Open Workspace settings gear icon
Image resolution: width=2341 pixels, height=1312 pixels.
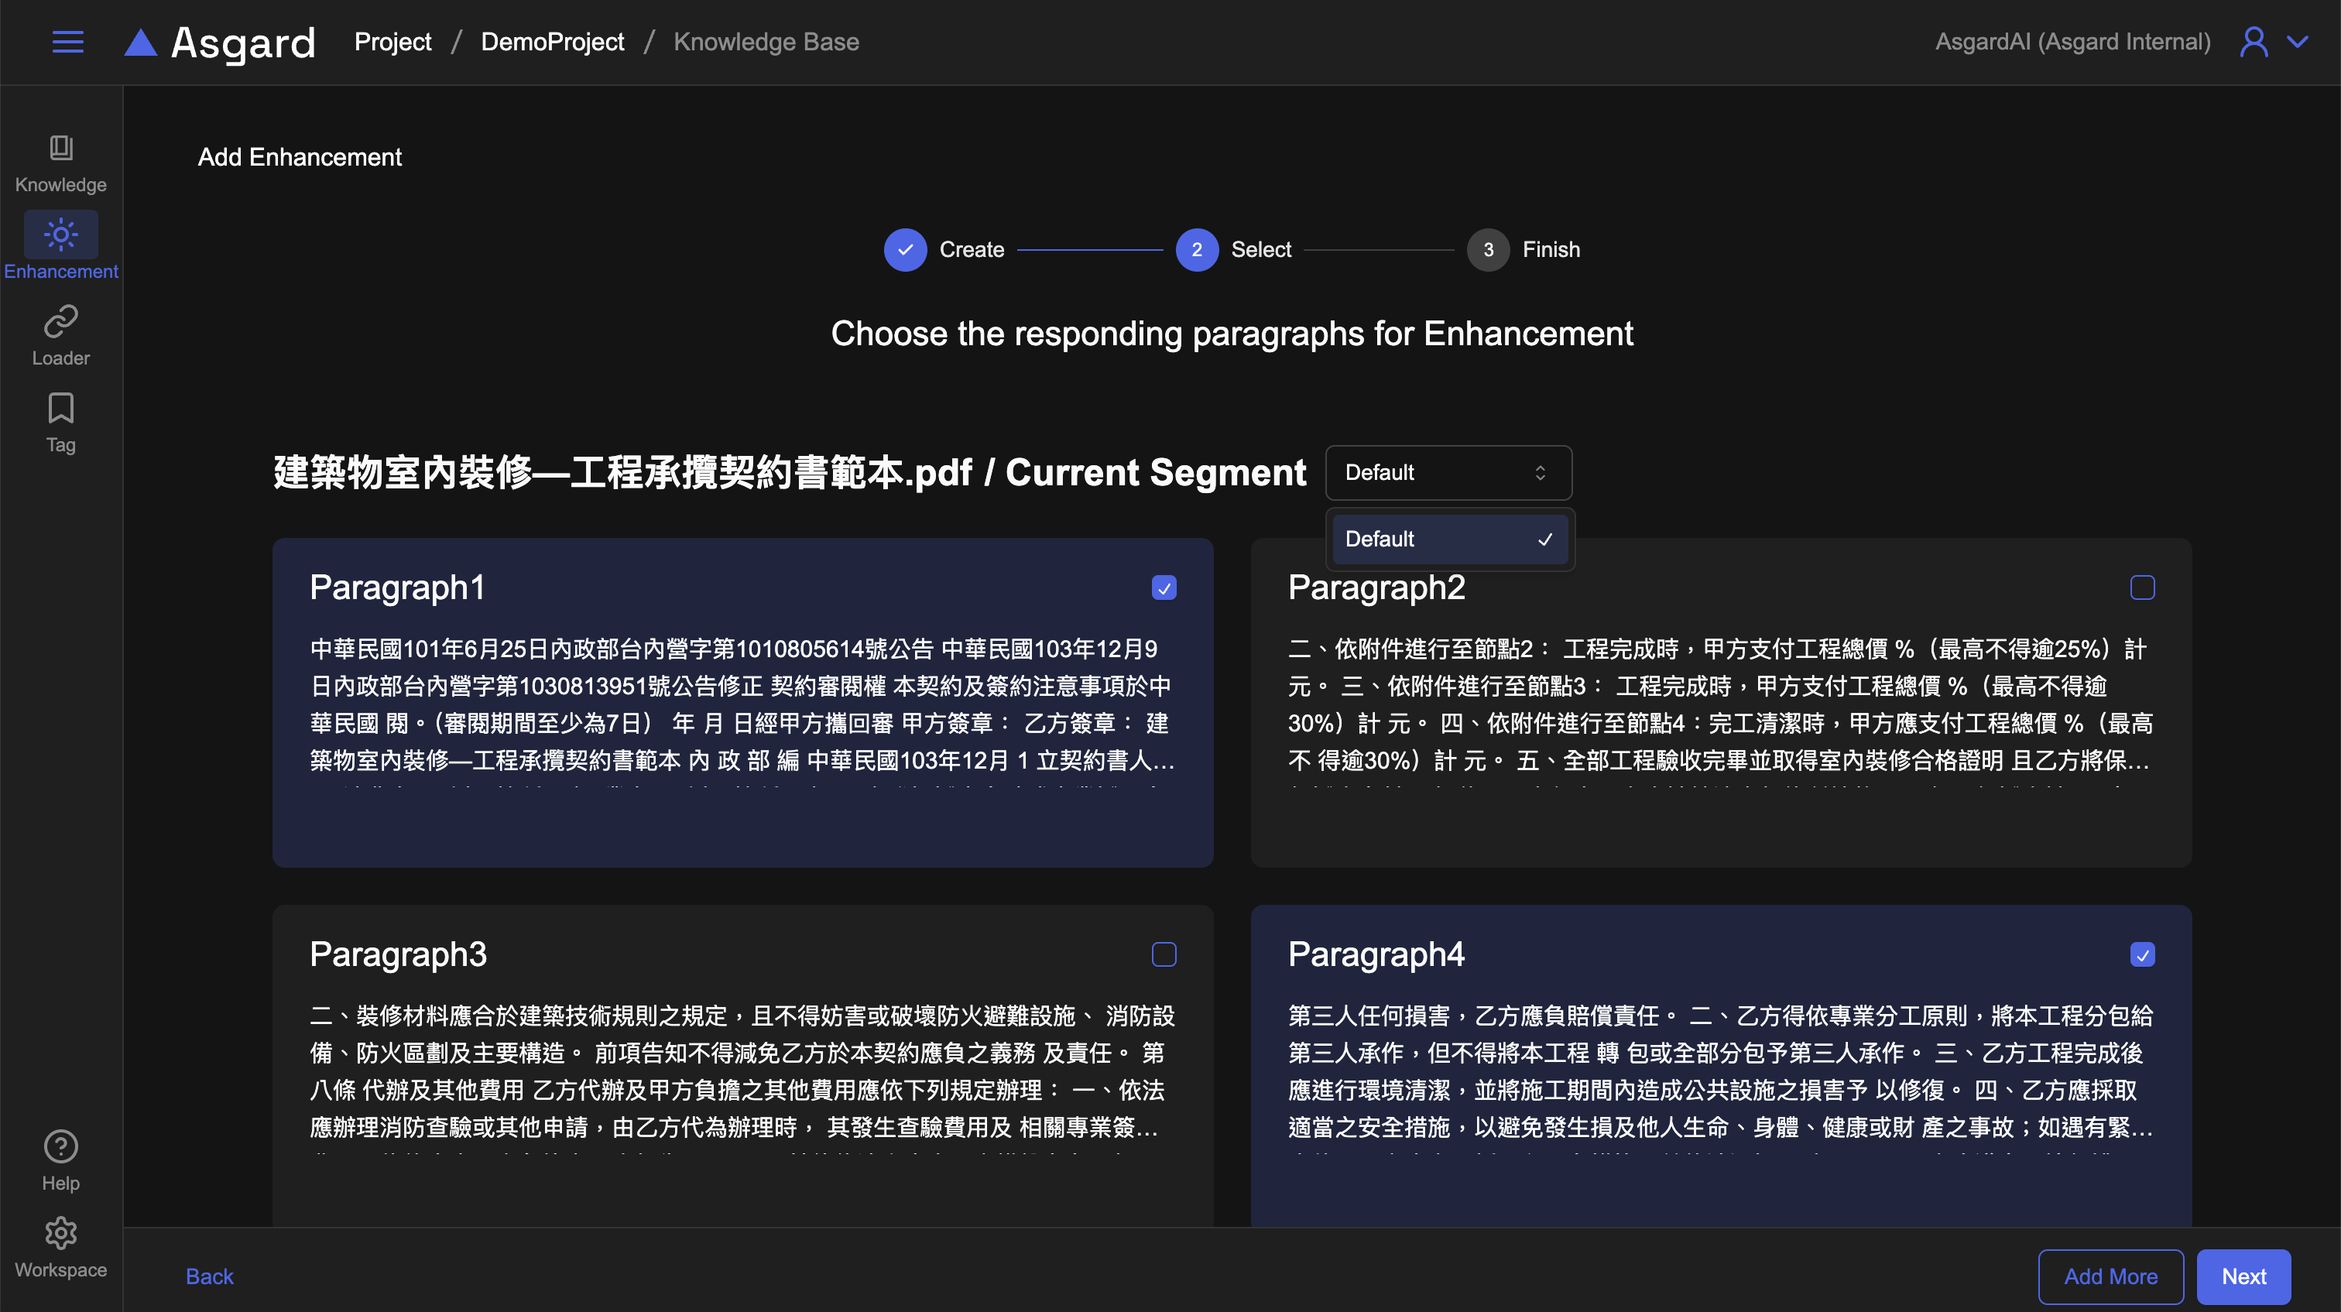tap(61, 1233)
